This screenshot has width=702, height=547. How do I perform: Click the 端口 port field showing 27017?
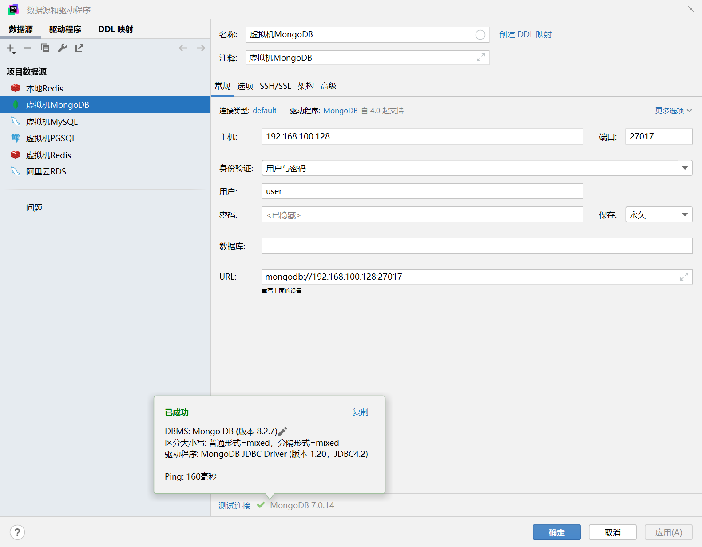pos(658,136)
